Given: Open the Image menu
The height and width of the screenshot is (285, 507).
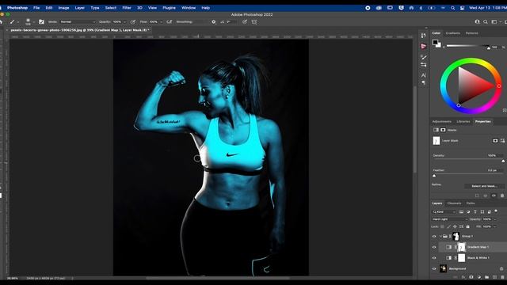Looking at the screenshot, I should pyautogui.click(x=63, y=8).
